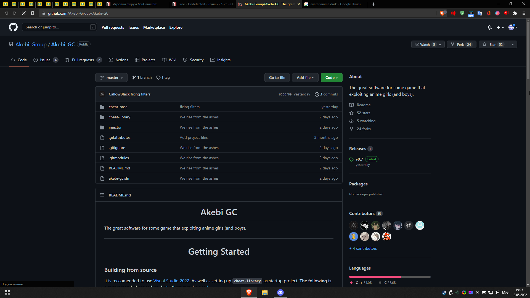This screenshot has width=530, height=298.
Task: Open the akebi-gc.sln file
Action: tap(119, 178)
